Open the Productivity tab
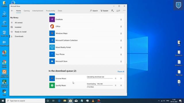The image size is (184, 103). pyautogui.click(x=51, y=11)
